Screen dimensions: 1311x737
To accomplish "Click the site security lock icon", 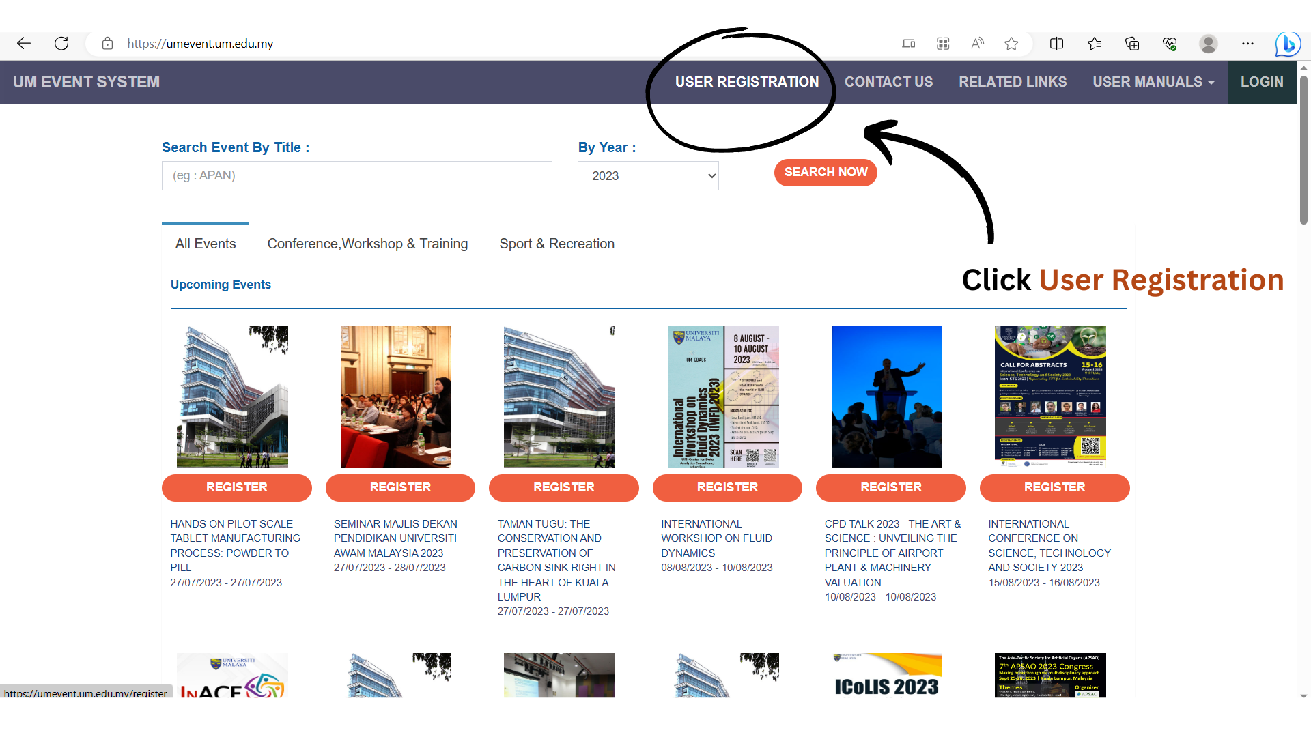I will point(107,44).
